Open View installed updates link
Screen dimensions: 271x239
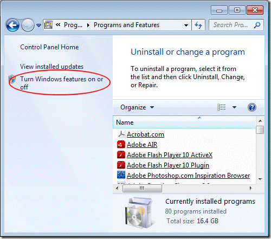click(x=51, y=67)
